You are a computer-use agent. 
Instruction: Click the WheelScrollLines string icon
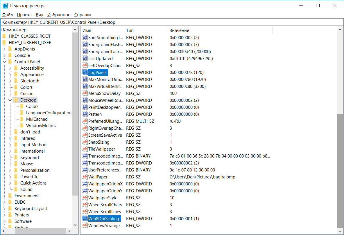pos(85,211)
